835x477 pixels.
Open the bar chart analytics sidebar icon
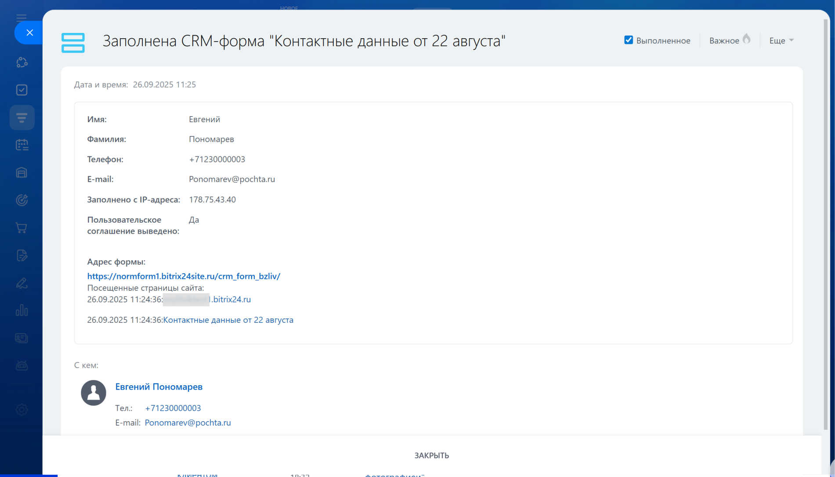[x=22, y=311]
